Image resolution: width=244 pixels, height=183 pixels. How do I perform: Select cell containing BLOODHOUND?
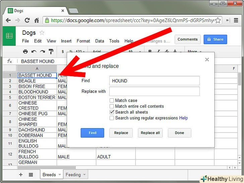click(x=37, y=92)
